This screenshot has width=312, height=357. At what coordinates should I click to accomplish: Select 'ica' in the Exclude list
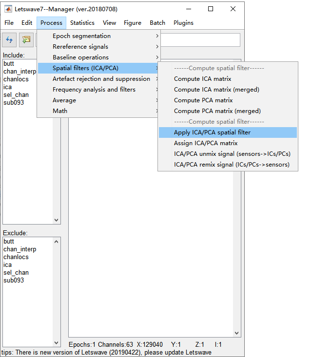coord(7,265)
